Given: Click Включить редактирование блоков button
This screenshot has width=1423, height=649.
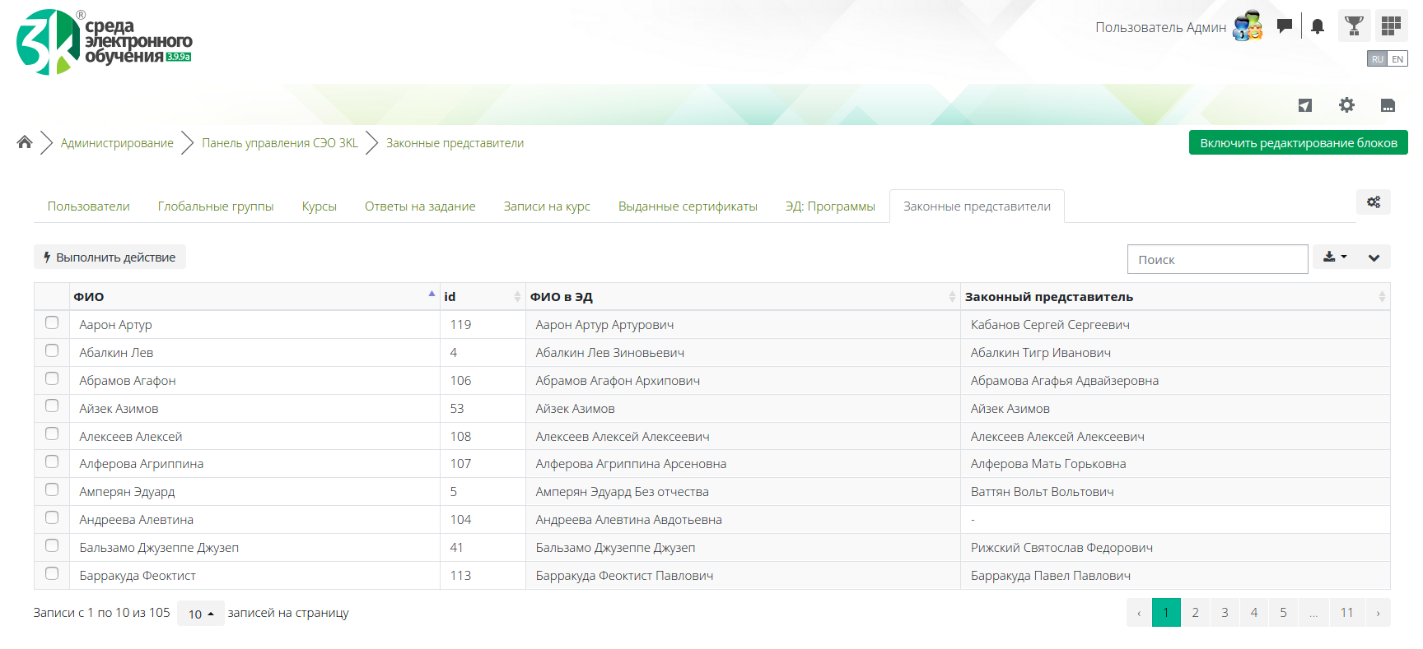Looking at the screenshot, I should click(x=1298, y=143).
